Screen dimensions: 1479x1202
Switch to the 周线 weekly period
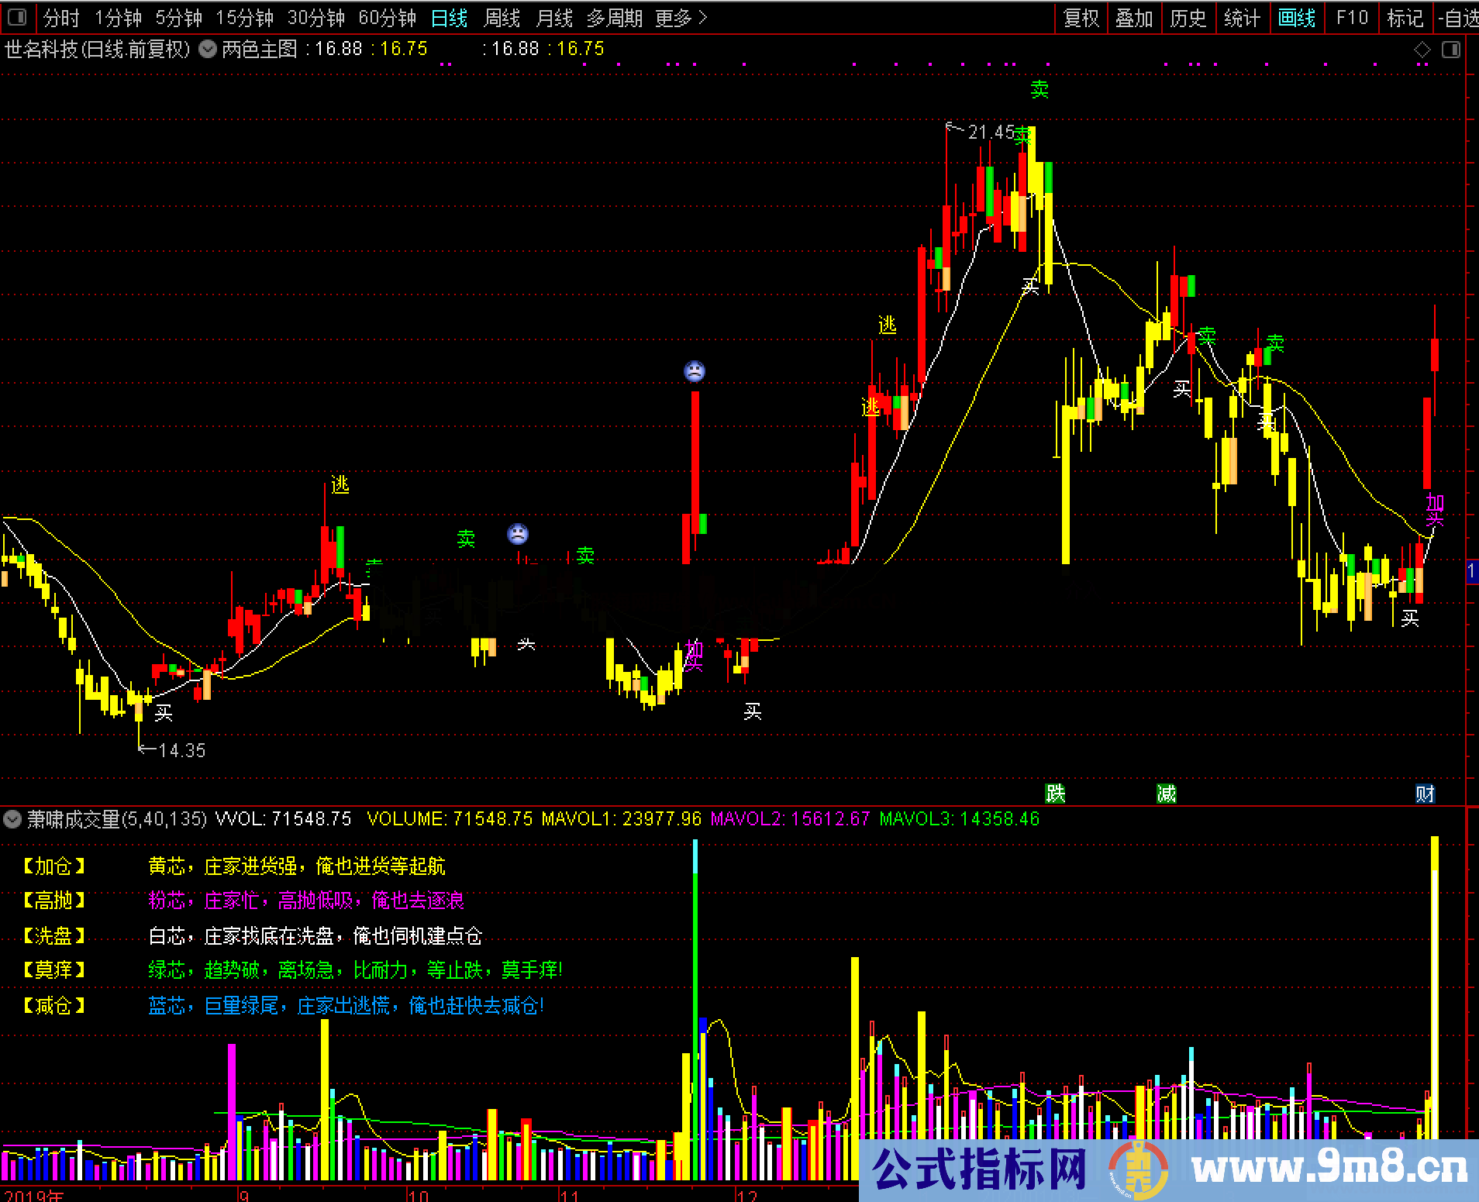[502, 17]
